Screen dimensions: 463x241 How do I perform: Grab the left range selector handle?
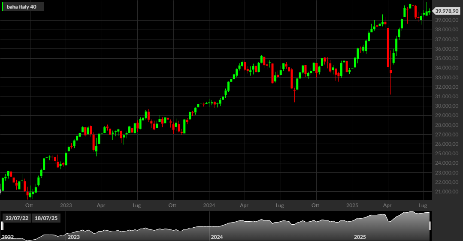tap(2, 226)
